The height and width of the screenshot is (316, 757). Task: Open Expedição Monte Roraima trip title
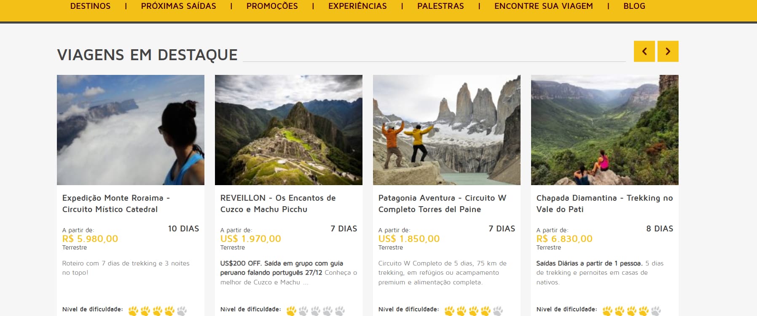(x=116, y=204)
